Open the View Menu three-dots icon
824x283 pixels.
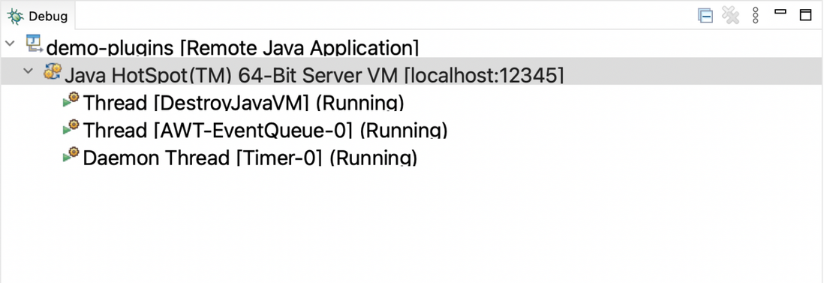756,16
